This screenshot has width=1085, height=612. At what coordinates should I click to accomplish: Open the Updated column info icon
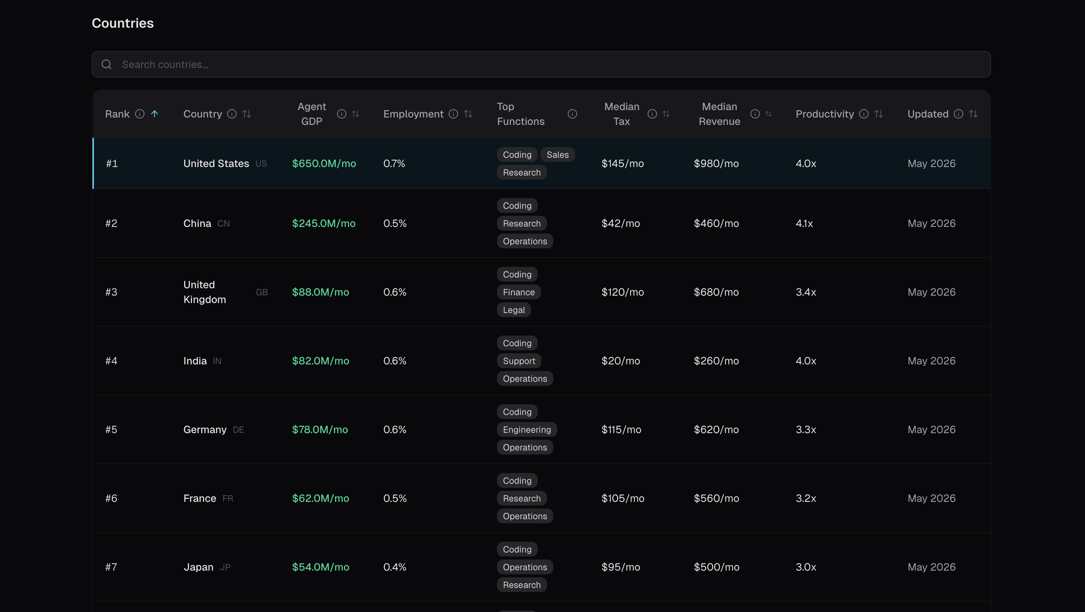[x=958, y=114]
